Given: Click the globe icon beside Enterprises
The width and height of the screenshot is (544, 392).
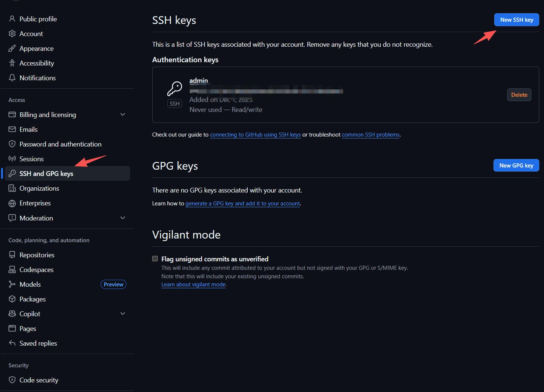Looking at the screenshot, I should [x=12, y=203].
